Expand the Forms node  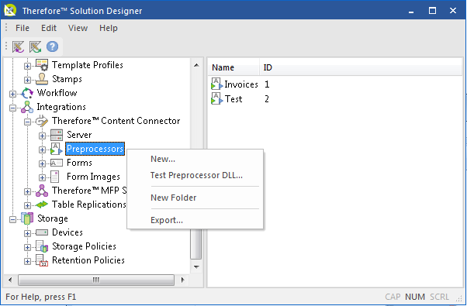42,164
